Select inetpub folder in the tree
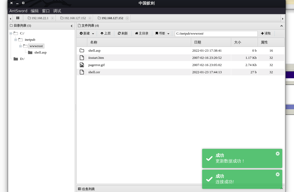 (x=30, y=40)
